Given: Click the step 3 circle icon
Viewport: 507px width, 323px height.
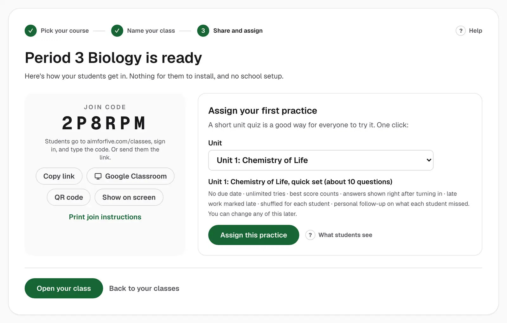Looking at the screenshot, I should (x=203, y=31).
